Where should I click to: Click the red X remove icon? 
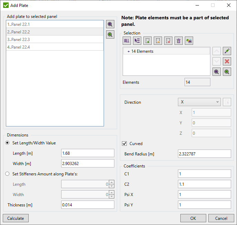[x=227, y=61]
